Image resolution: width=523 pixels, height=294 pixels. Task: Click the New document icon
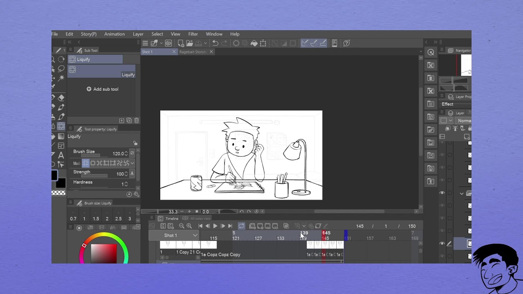[181, 43]
